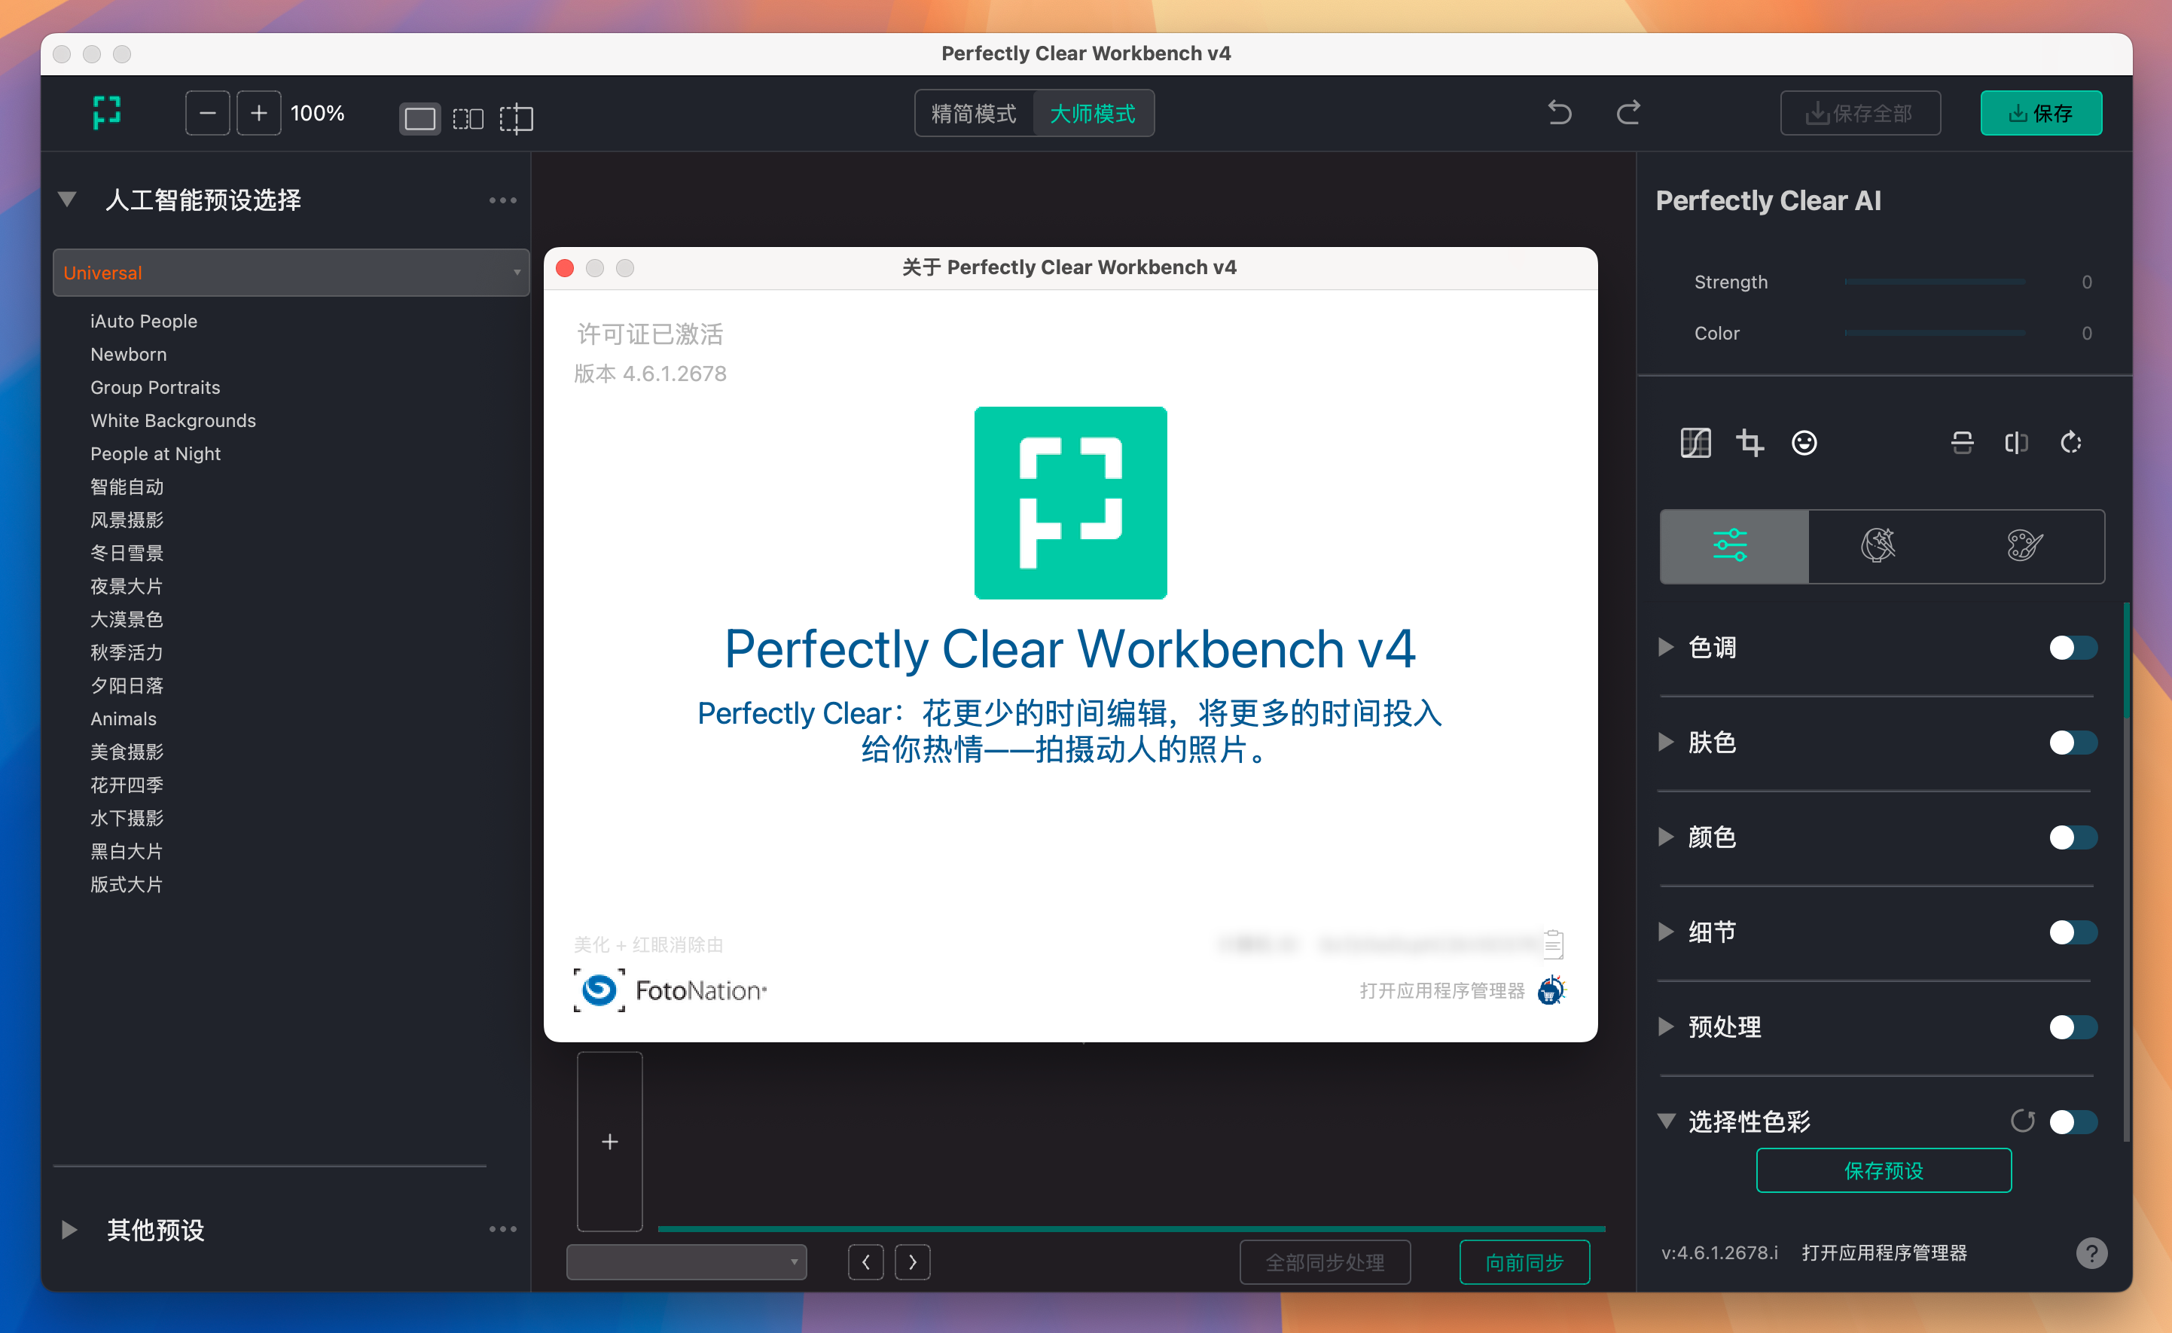Click the 保存预设 button
2172x1333 pixels.
1884,1171
